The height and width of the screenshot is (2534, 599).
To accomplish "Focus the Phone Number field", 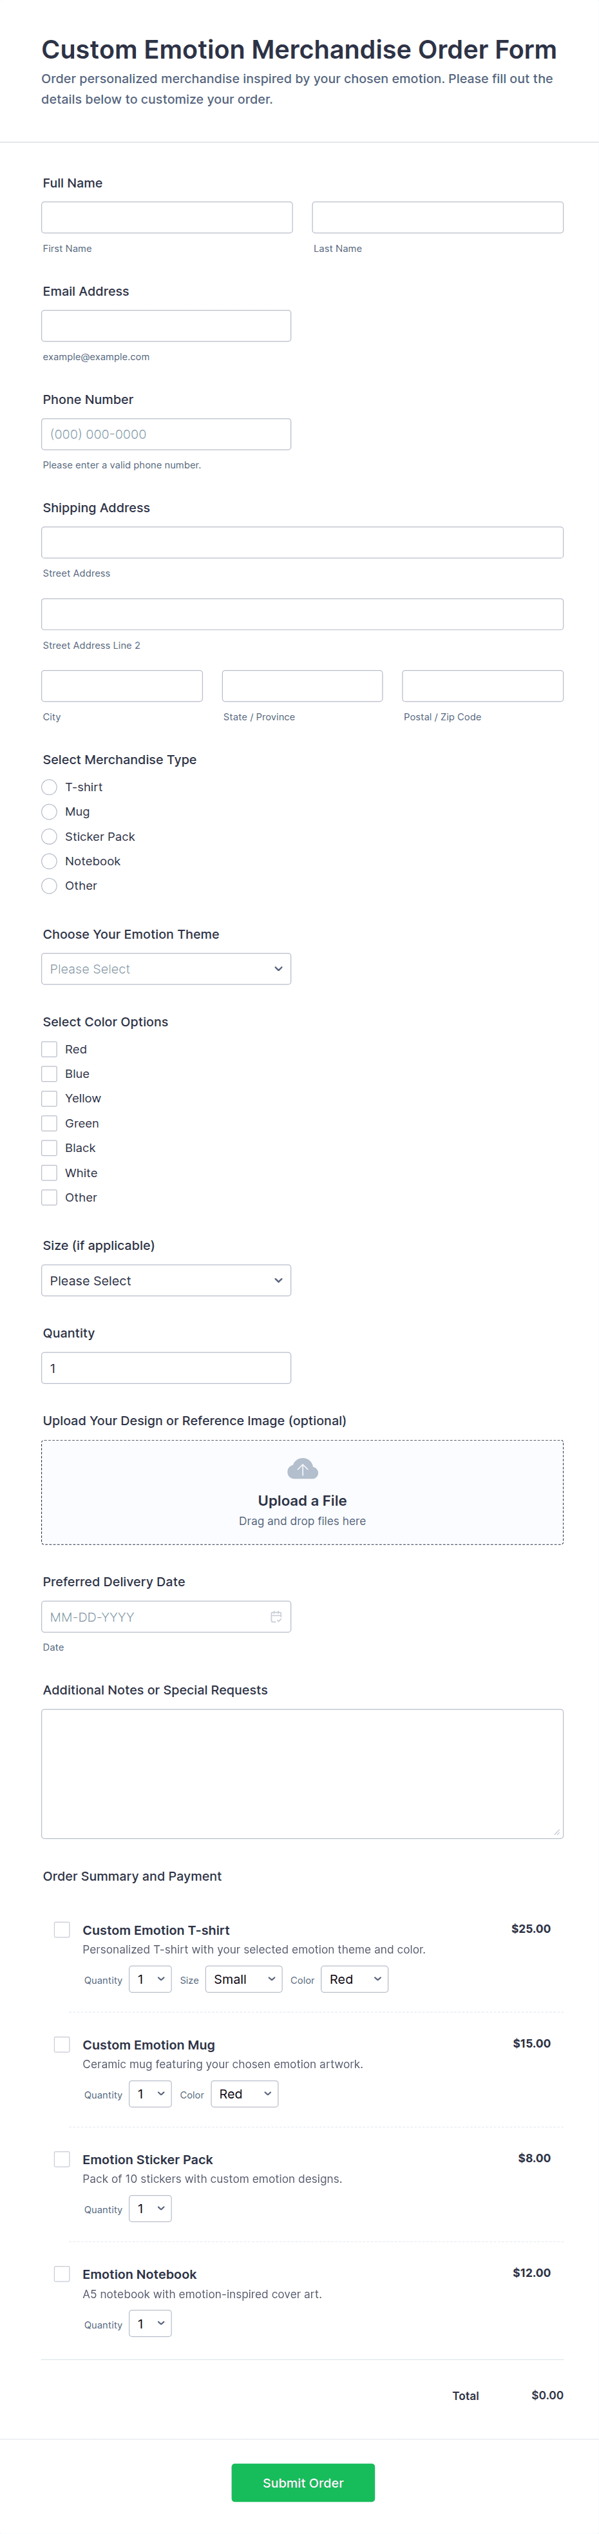I will (x=166, y=434).
